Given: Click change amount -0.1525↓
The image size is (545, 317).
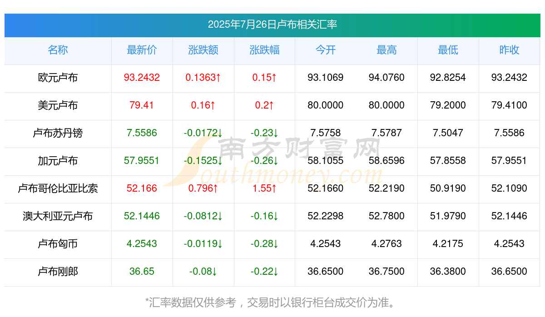Looking at the screenshot, I should click(203, 161).
